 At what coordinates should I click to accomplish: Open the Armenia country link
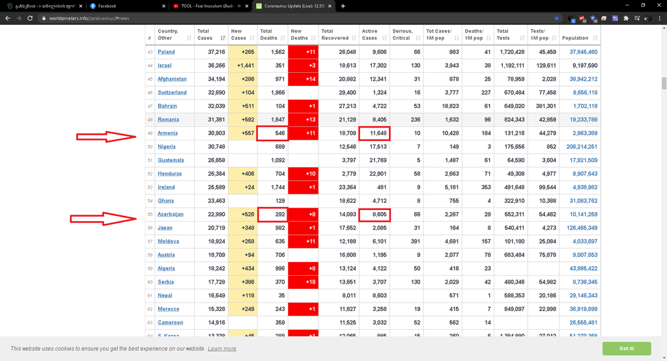(168, 133)
